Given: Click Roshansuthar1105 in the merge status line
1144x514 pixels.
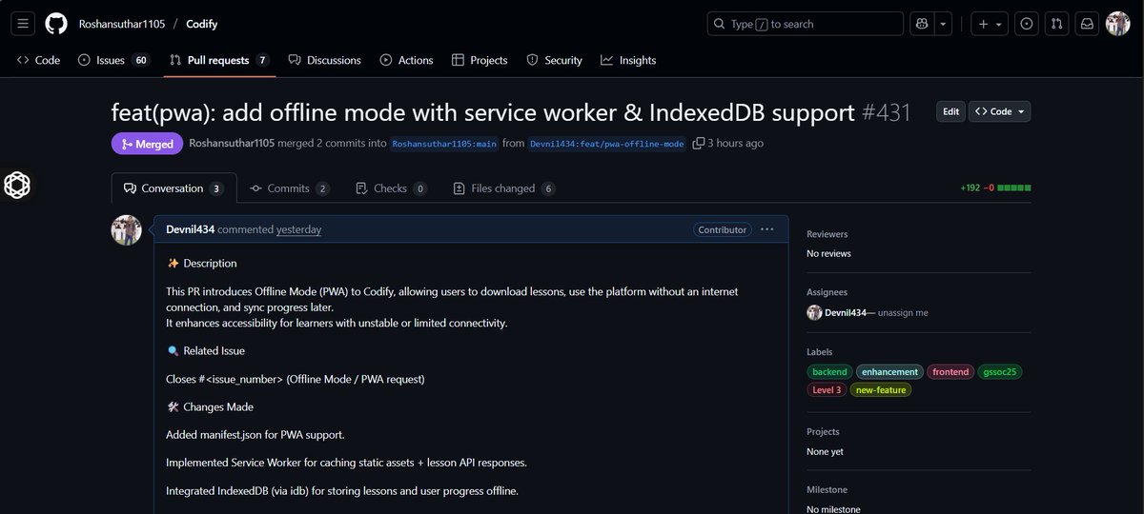Looking at the screenshot, I should 232,144.
